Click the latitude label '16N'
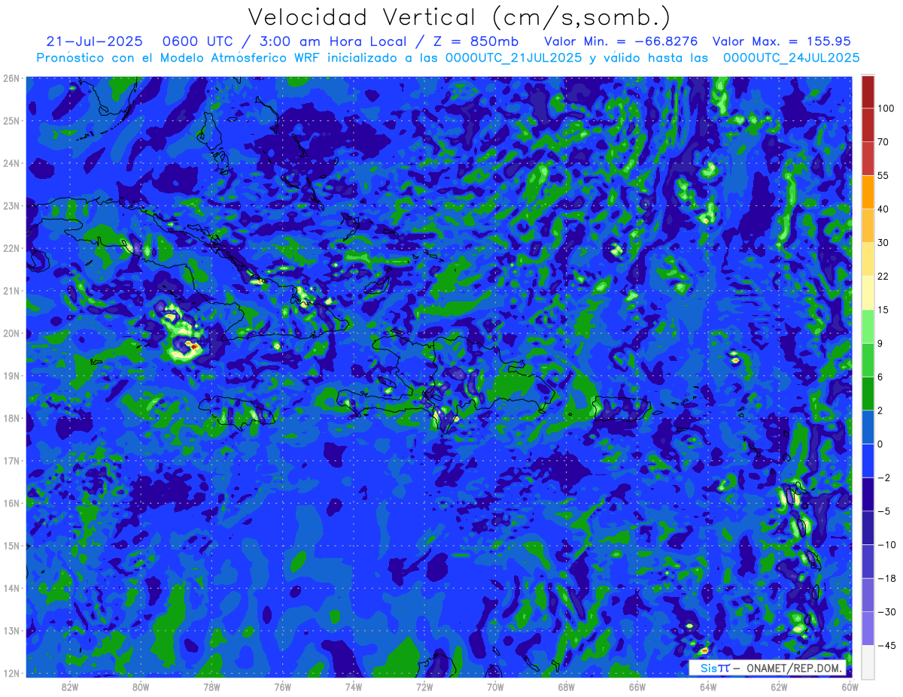This screenshot has width=903, height=697. coord(11,503)
